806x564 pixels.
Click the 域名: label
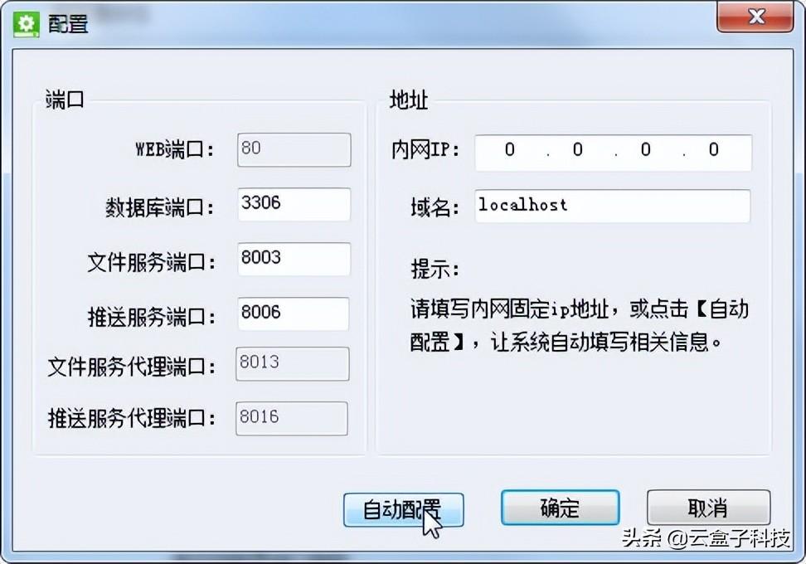coord(435,207)
